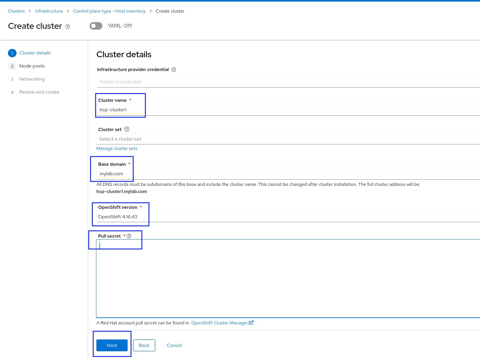Go to Node pools wizard step

[26, 66]
